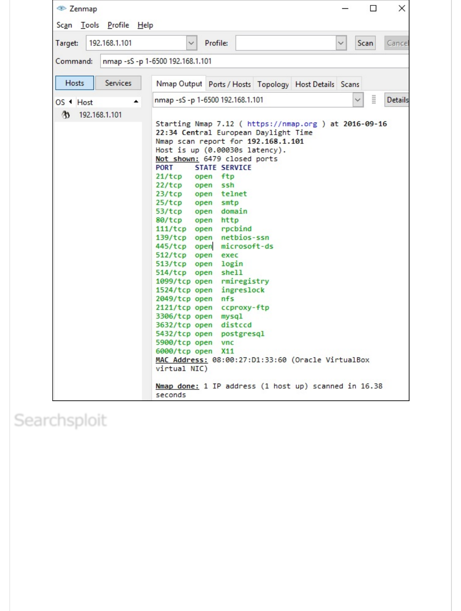Viewport: 461px width, 611px height.
Task: Minimize the Zenmap window
Action: 345,8
